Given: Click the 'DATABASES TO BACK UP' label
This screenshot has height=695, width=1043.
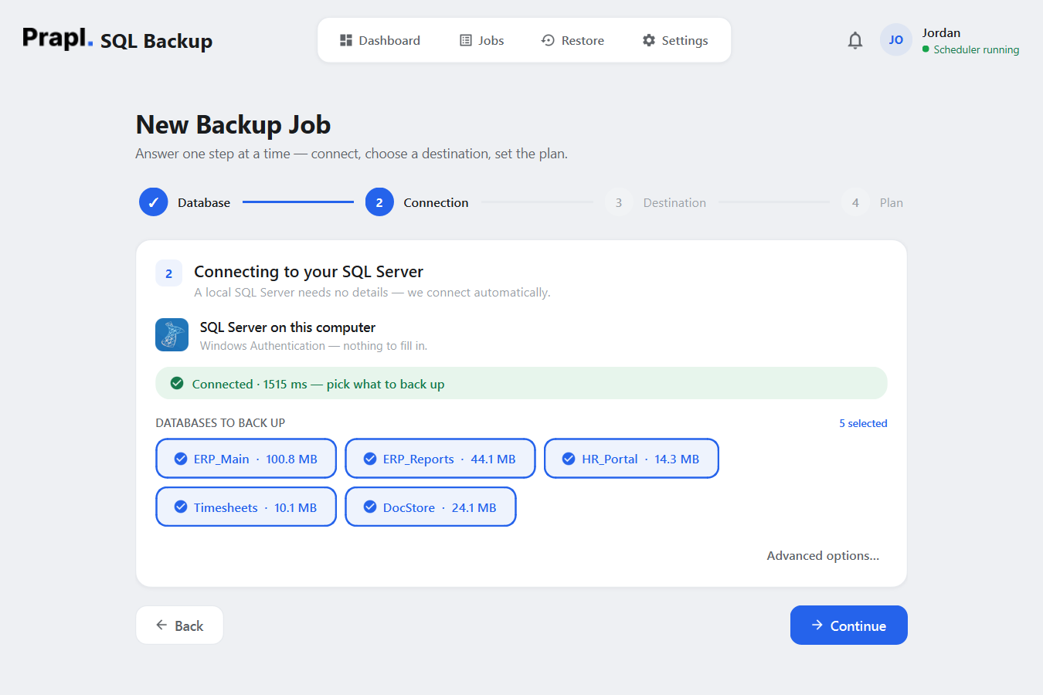Looking at the screenshot, I should [x=220, y=423].
